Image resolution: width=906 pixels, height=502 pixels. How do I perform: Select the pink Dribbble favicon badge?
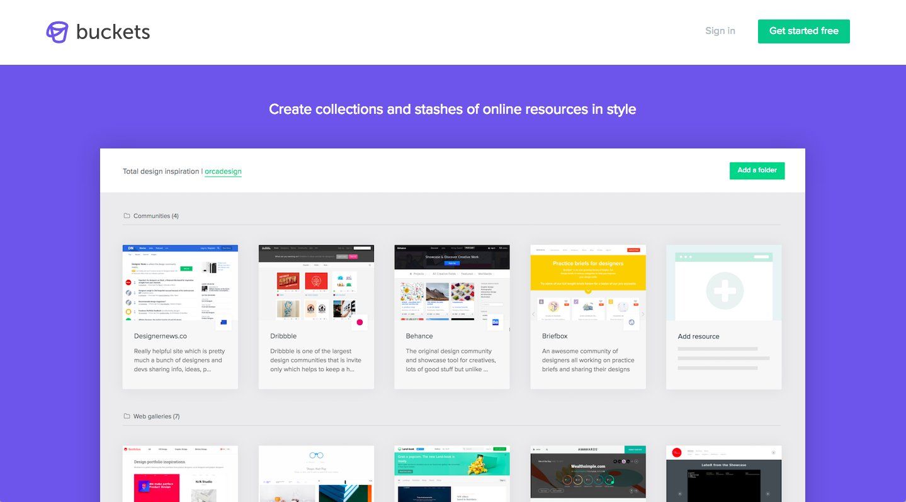pos(361,321)
